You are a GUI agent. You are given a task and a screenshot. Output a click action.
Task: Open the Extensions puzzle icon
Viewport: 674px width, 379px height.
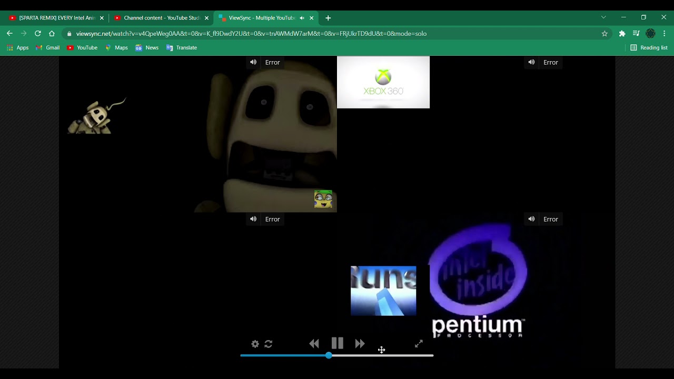pos(622,34)
